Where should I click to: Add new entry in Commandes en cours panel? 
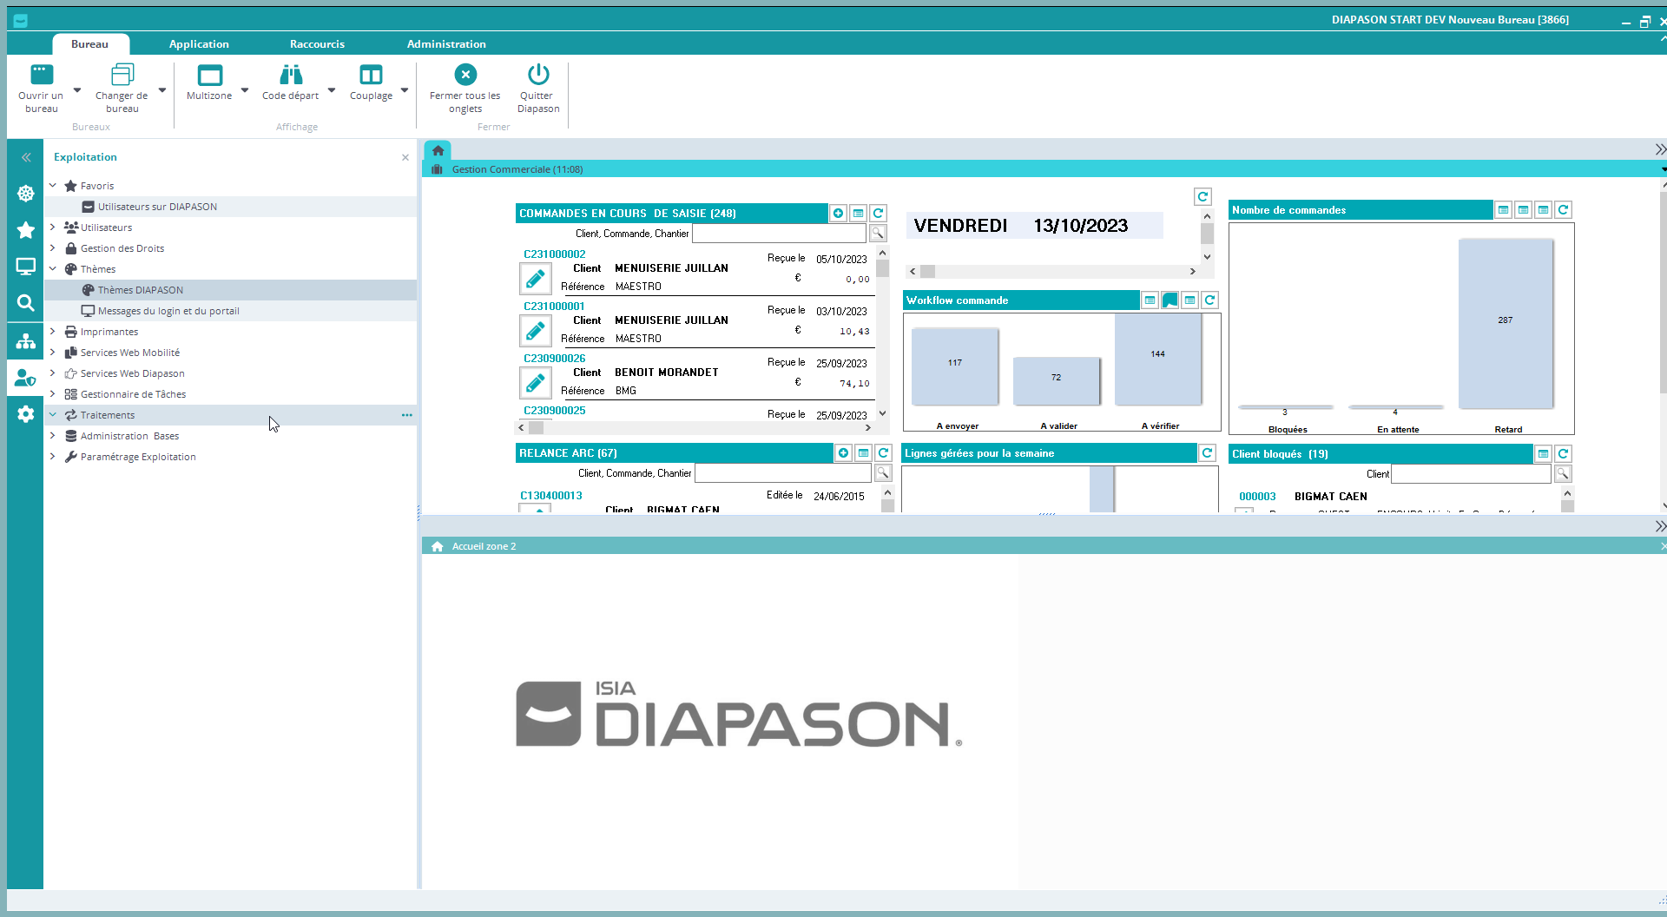click(838, 214)
